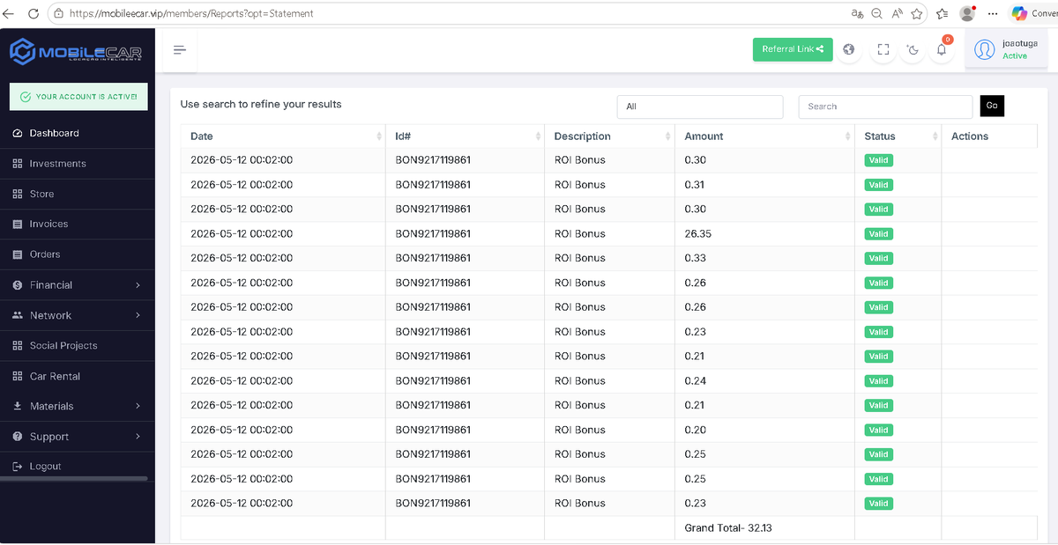Click into the Search input field
This screenshot has width=1058, height=545.
click(885, 107)
